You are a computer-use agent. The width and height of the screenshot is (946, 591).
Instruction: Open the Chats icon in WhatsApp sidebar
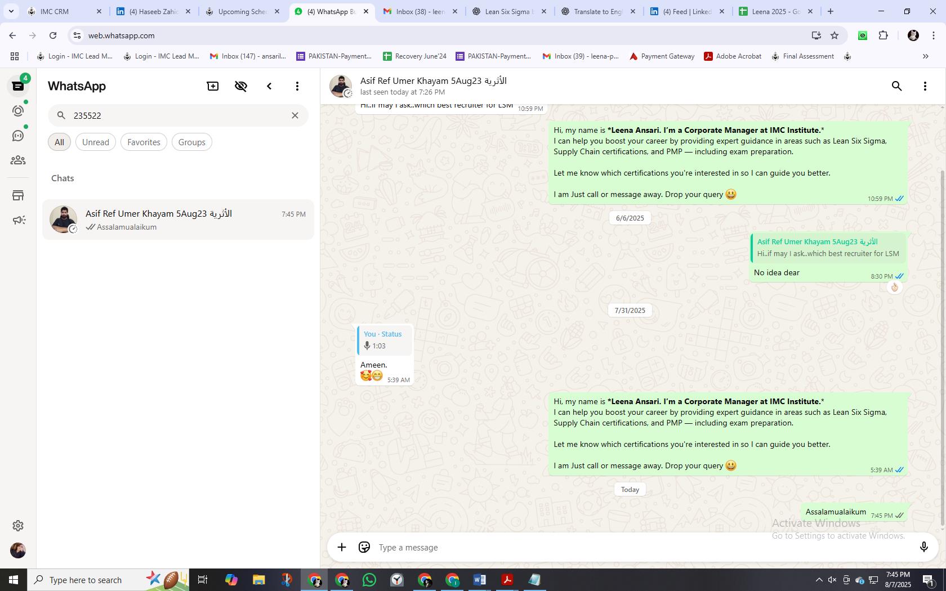[18, 86]
